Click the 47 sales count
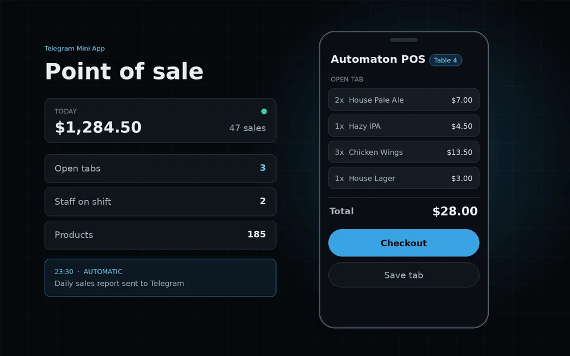The image size is (570, 356). [x=247, y=128]
